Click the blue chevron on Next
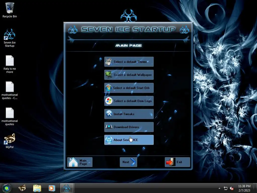 pos(133,162)
